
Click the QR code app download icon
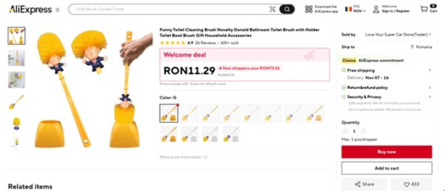coord(309,9)
